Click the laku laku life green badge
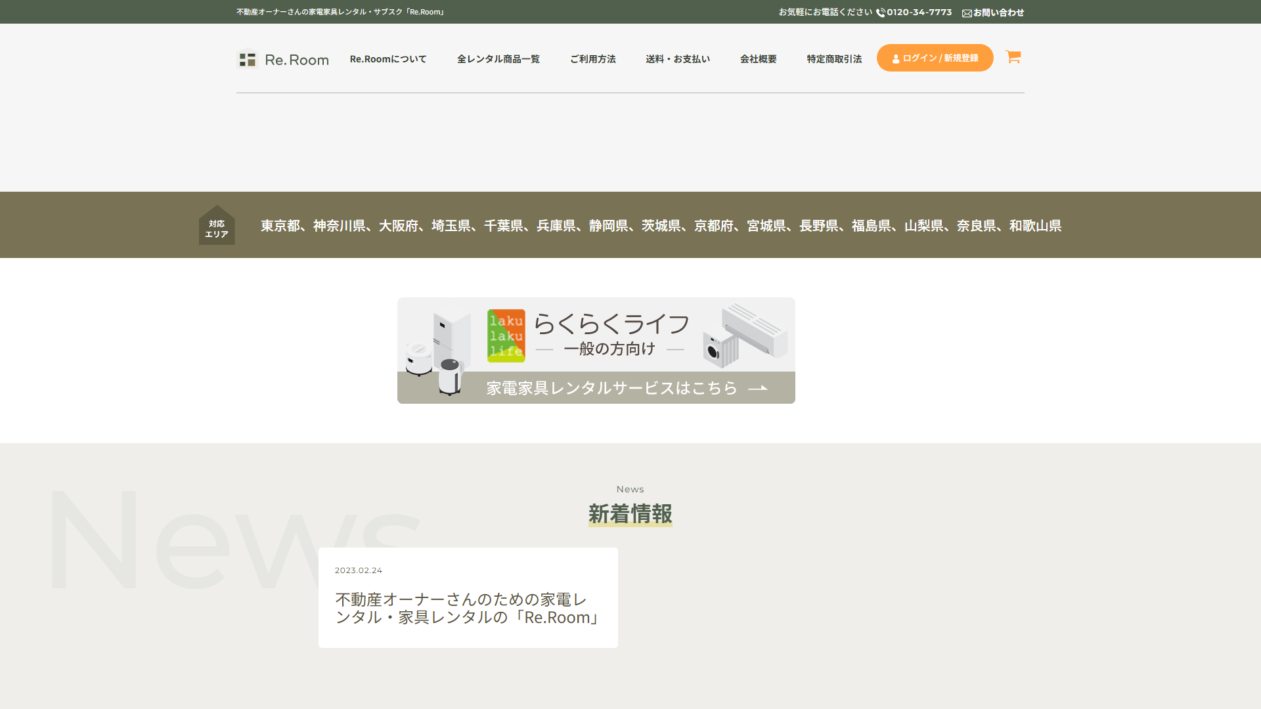 [x=507, y=335]
